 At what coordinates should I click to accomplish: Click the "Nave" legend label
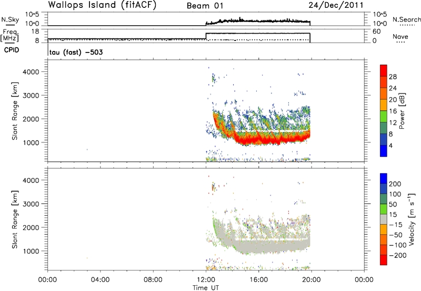click(400, 36)
